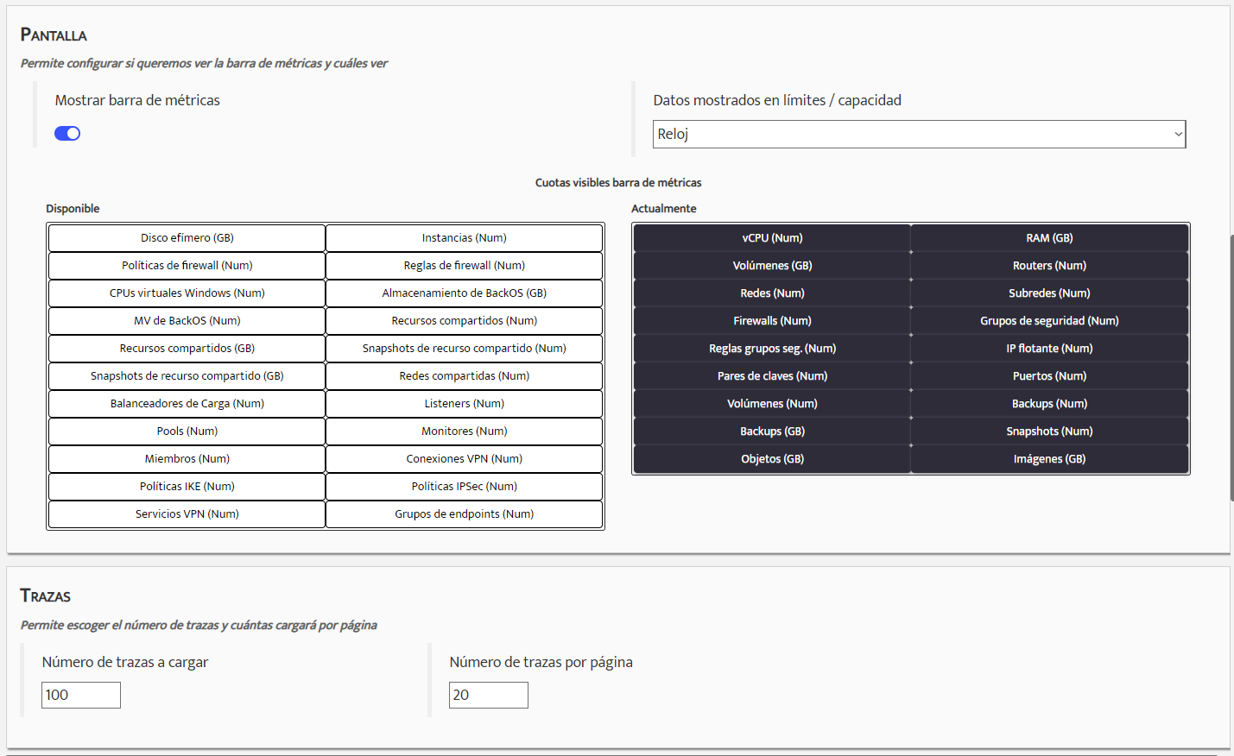
Task: Select Disco efímero (GB) quota
Action: tap(187, 237)
